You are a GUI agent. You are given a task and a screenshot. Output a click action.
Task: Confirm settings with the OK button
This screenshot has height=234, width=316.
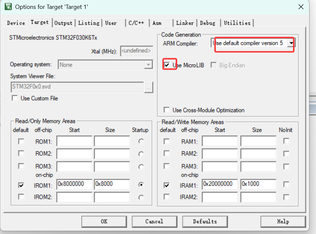[x=104, y=221]
